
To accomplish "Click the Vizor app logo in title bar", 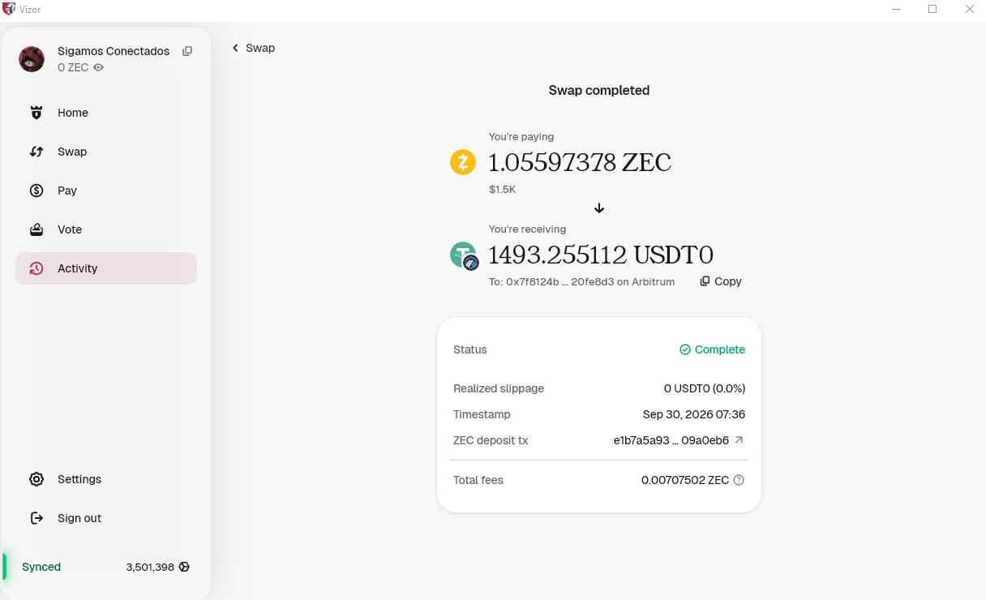I will pos(9,9).
